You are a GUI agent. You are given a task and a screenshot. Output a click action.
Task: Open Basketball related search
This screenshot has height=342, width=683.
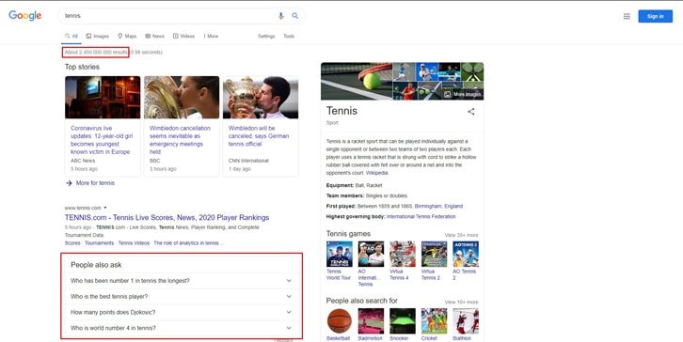point(339,324)
